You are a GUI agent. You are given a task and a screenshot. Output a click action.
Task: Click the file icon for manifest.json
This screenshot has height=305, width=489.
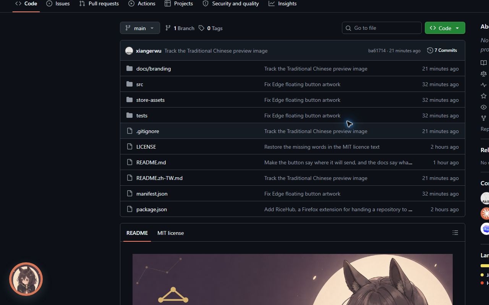[130, 194]
